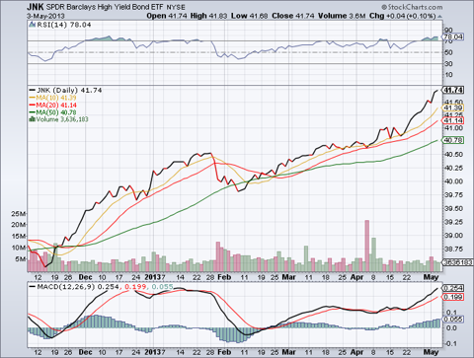This screenshot has height=358, width=474.
Task: Click the 40.00 price axis label
Action: 453,181
